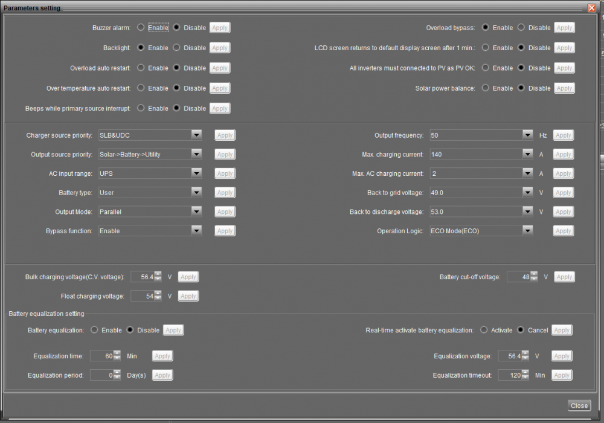Expand the AC input range dropdown
This screenshot has height=423, width=604.
point(196,173)
